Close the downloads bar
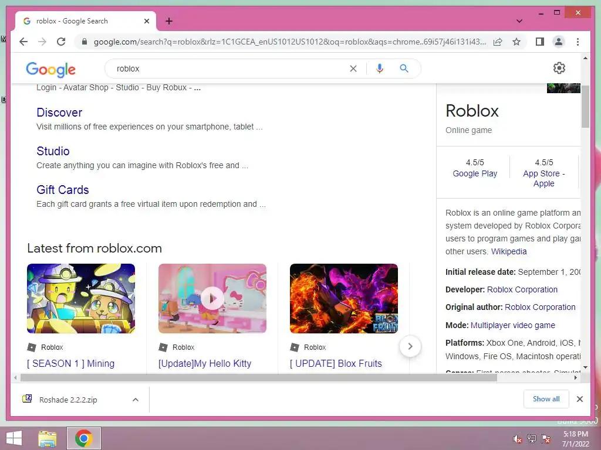This screenshot has height=450, width=601. (x=579, y=399)
